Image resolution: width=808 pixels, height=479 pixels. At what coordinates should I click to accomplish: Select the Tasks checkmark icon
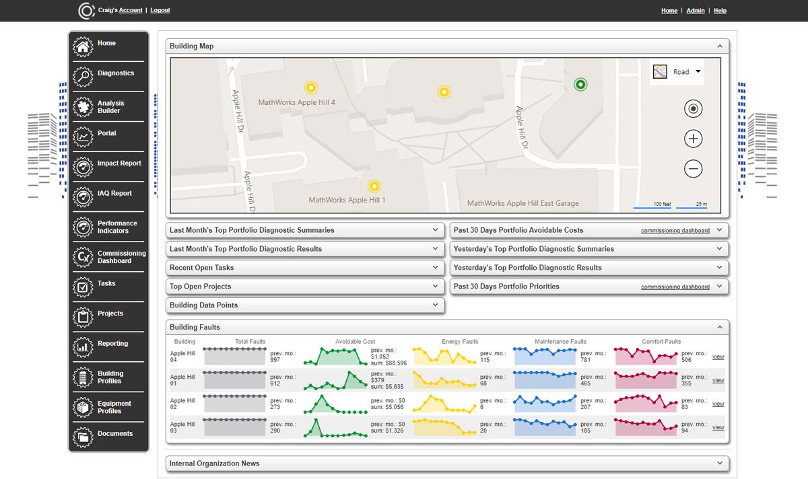(83, 287)
